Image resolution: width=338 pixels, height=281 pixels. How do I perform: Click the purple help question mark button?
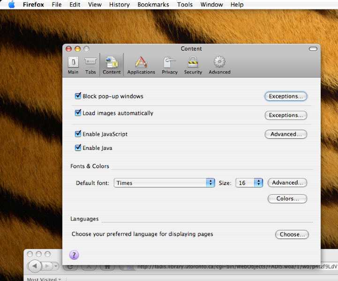pyautogui.click(x=74, y=255)
